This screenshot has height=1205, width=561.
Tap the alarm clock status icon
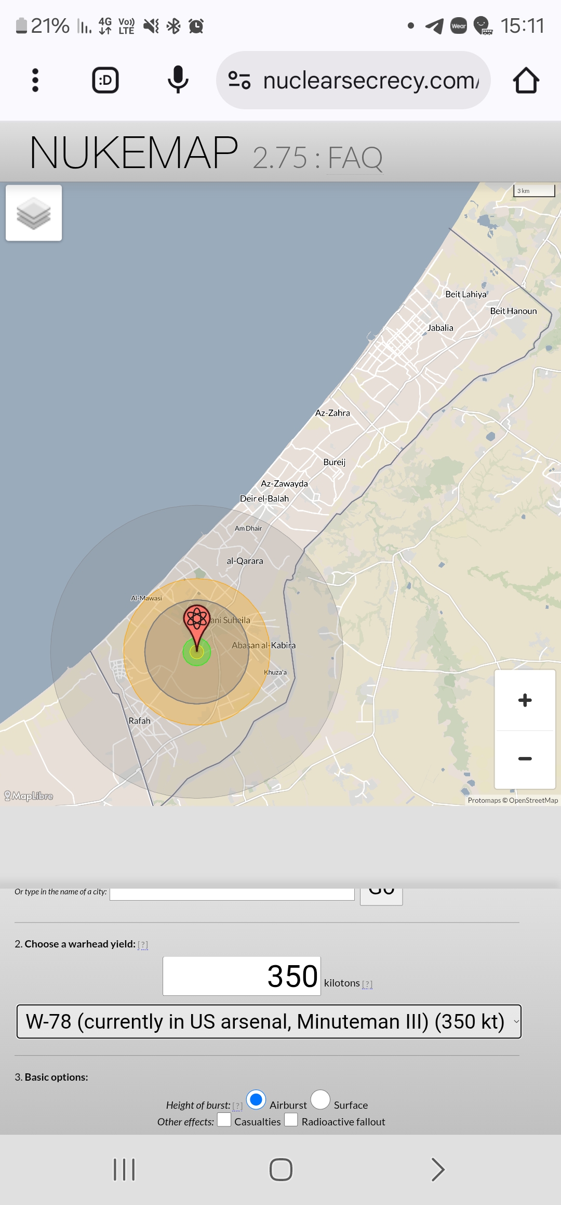[196, 25]
